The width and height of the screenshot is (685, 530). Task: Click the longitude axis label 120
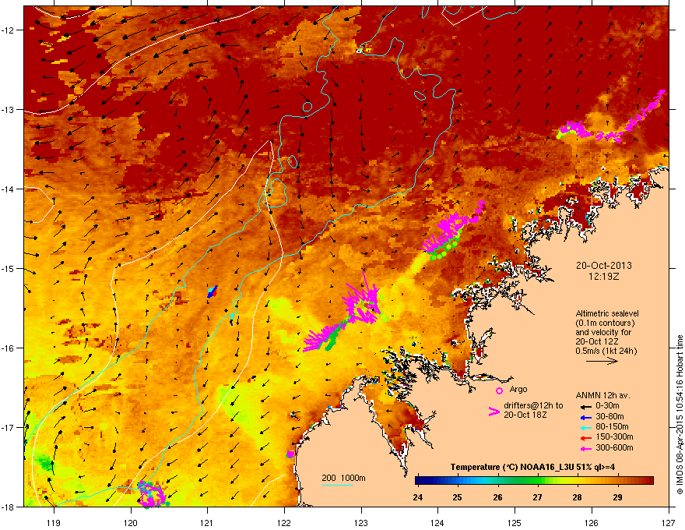[131, 522]
